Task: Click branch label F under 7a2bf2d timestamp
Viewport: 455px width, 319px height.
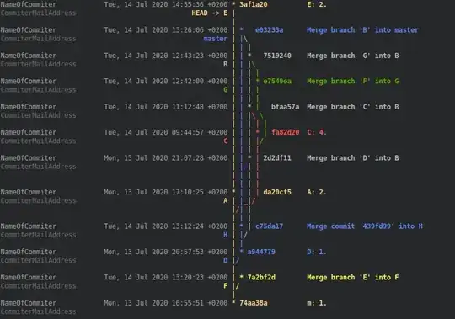Action: pyautogui.click(x=226, y=286)
